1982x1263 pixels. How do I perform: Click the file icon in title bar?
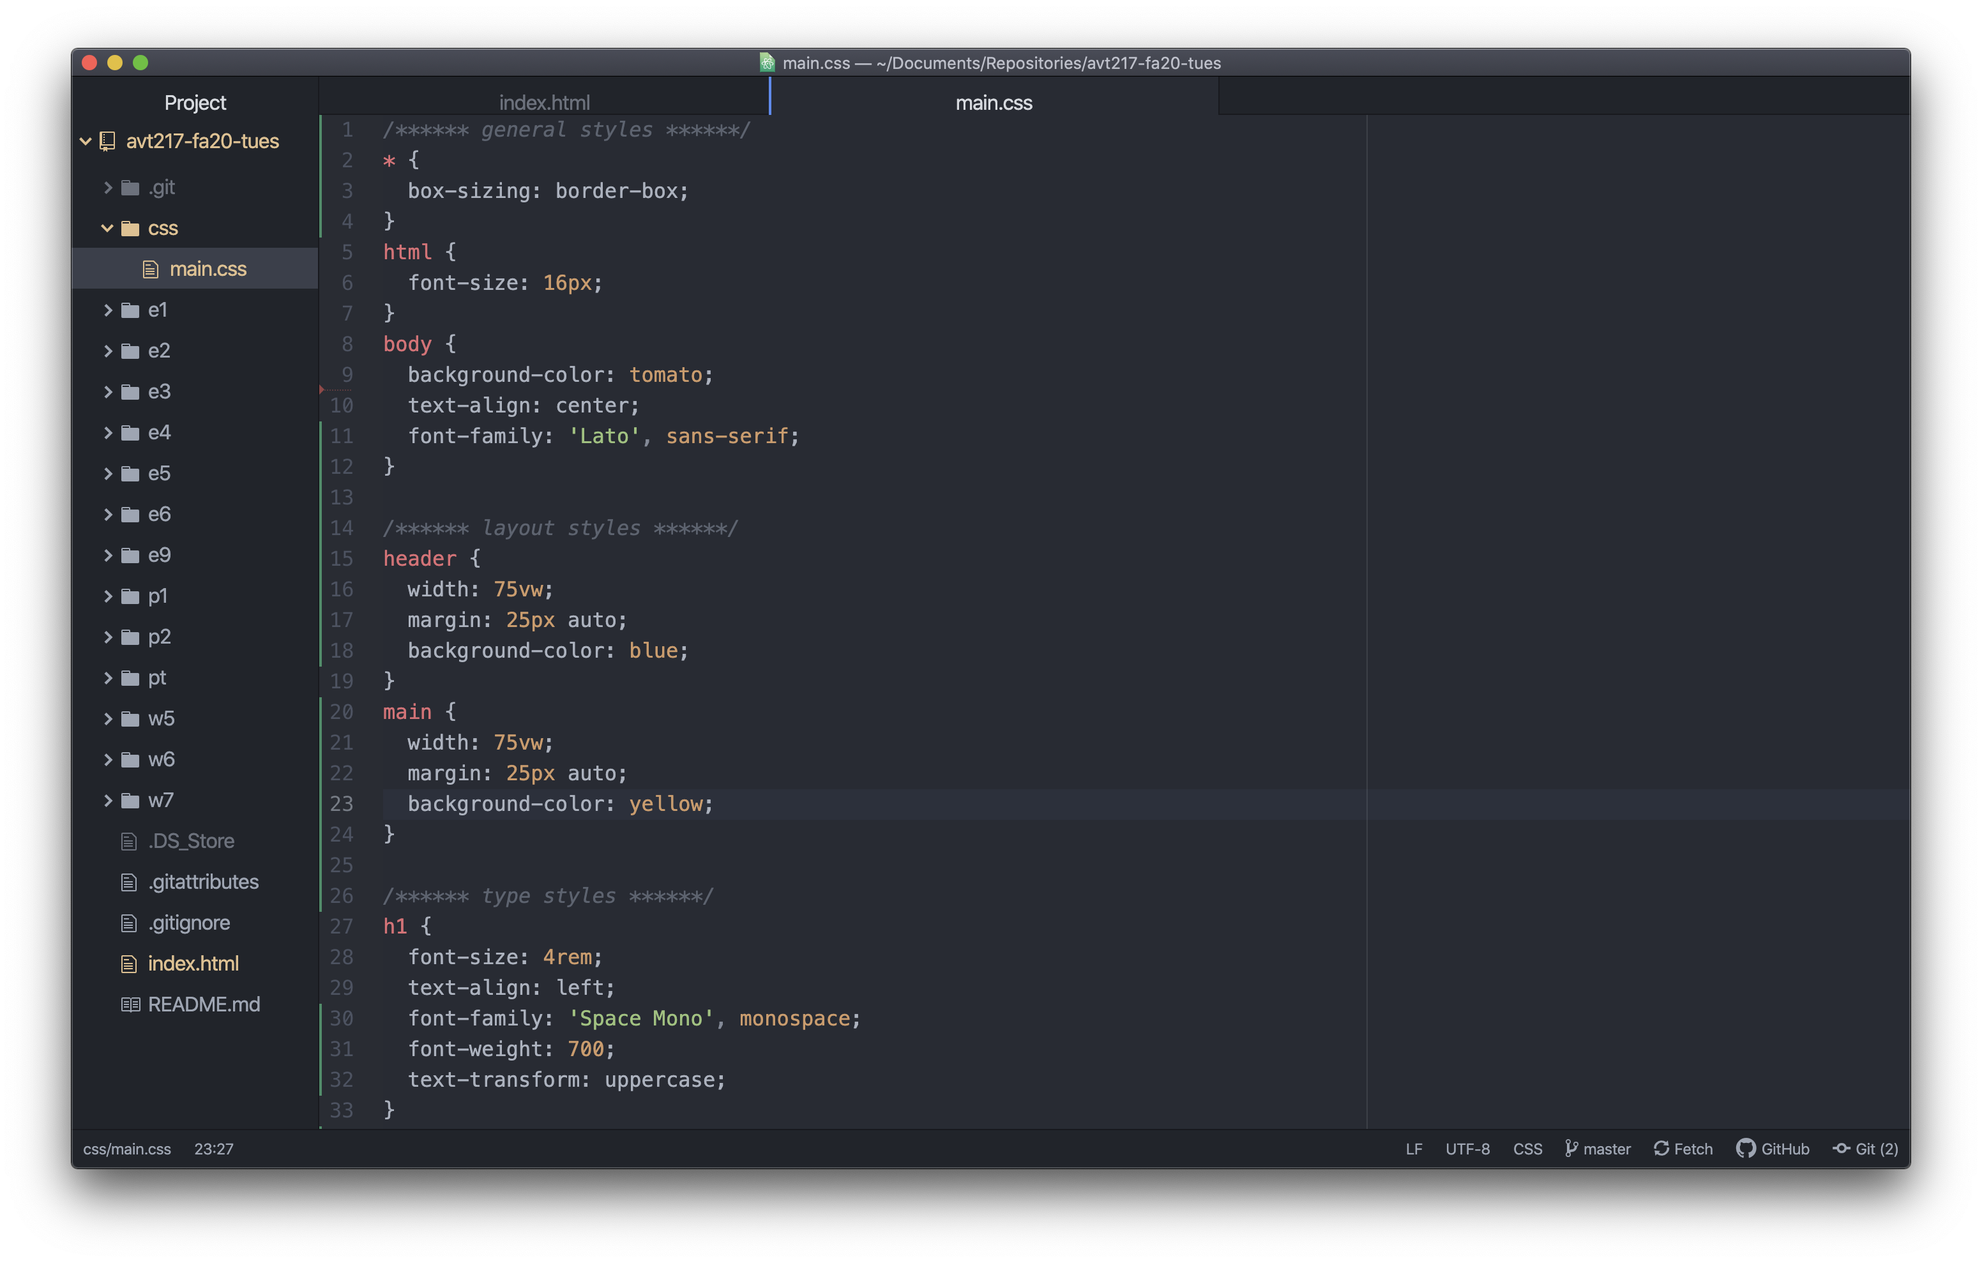click(767, 63)
